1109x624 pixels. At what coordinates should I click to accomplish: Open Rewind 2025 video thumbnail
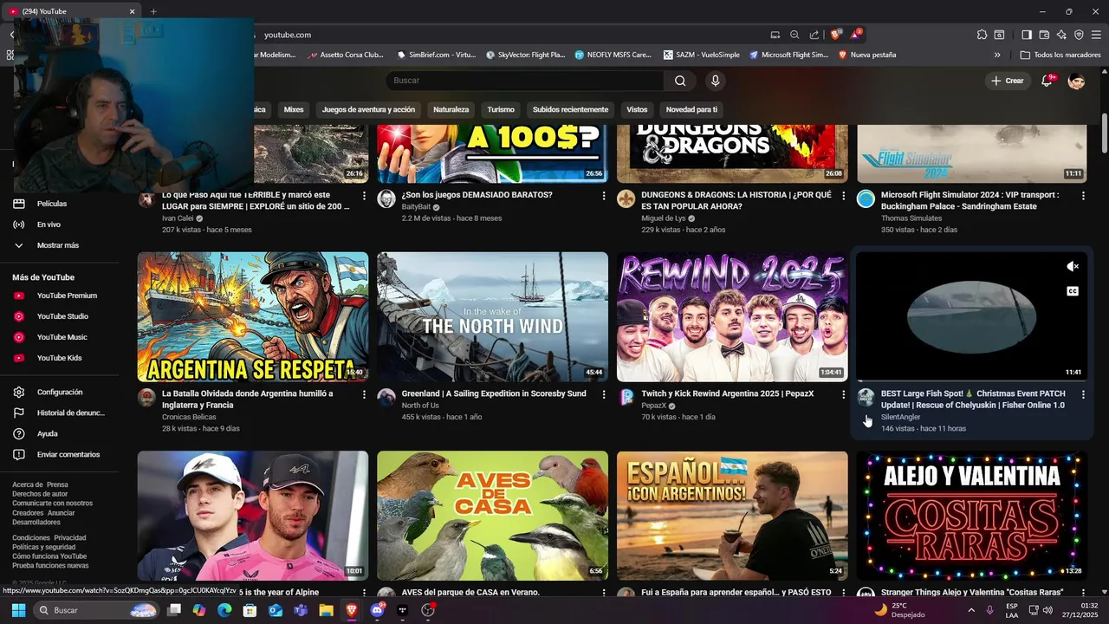732,317
